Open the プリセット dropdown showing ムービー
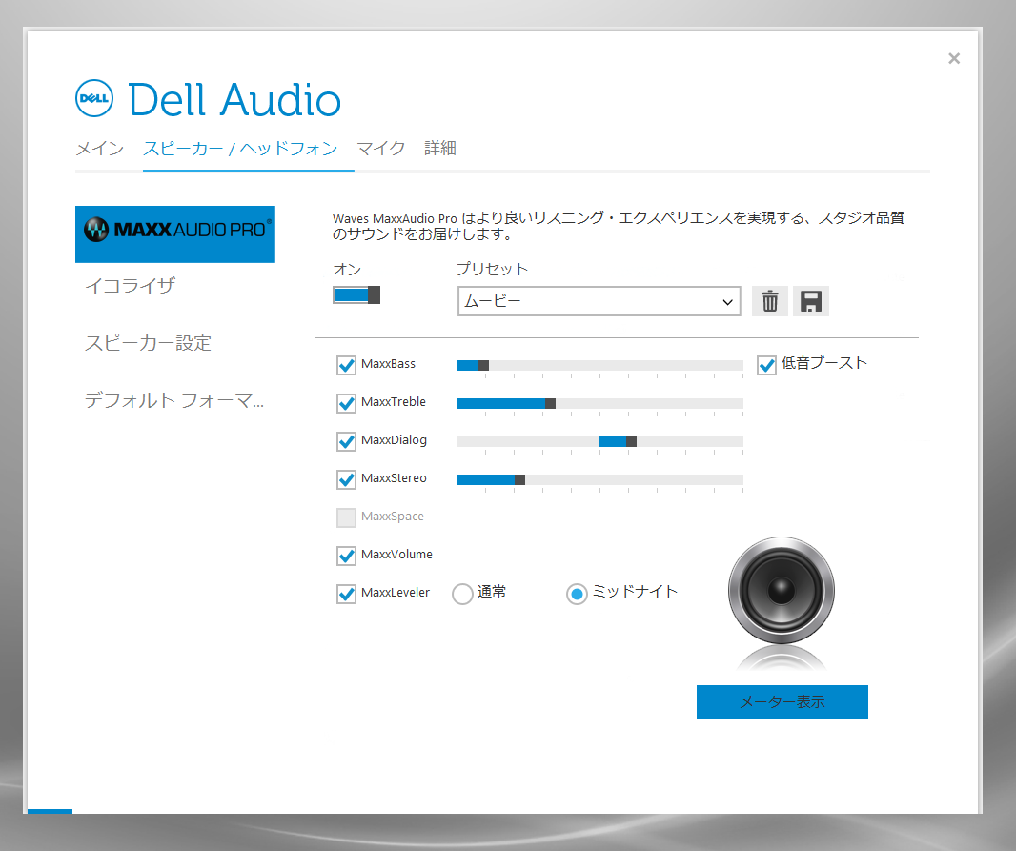The height and width of the screenshot is (851, 1016). point(599,301)
